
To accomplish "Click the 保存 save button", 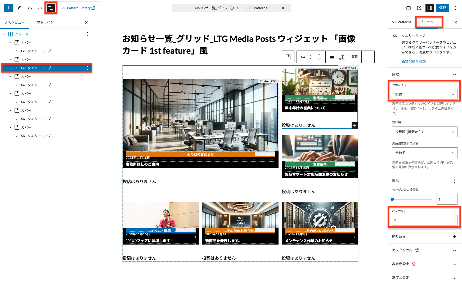I will click(x=443, y=8).
